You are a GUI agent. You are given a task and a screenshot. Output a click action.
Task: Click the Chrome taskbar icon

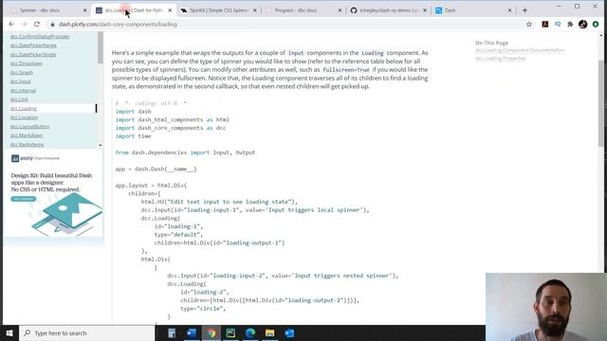(212, 332)
